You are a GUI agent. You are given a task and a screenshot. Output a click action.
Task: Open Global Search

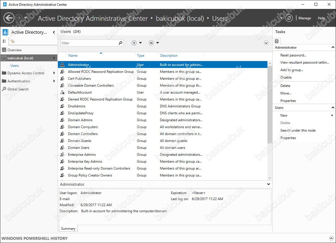click(x=18, y=89)
